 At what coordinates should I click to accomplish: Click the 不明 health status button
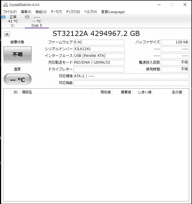18,55
